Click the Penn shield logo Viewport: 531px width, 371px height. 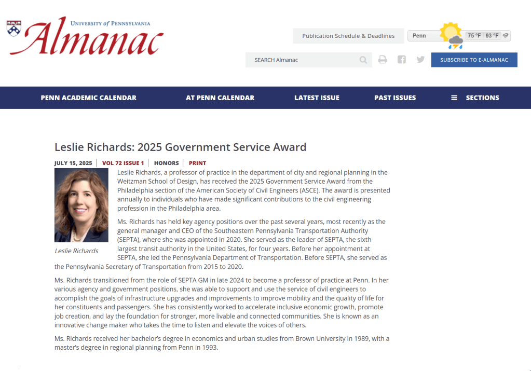(14, 28)
